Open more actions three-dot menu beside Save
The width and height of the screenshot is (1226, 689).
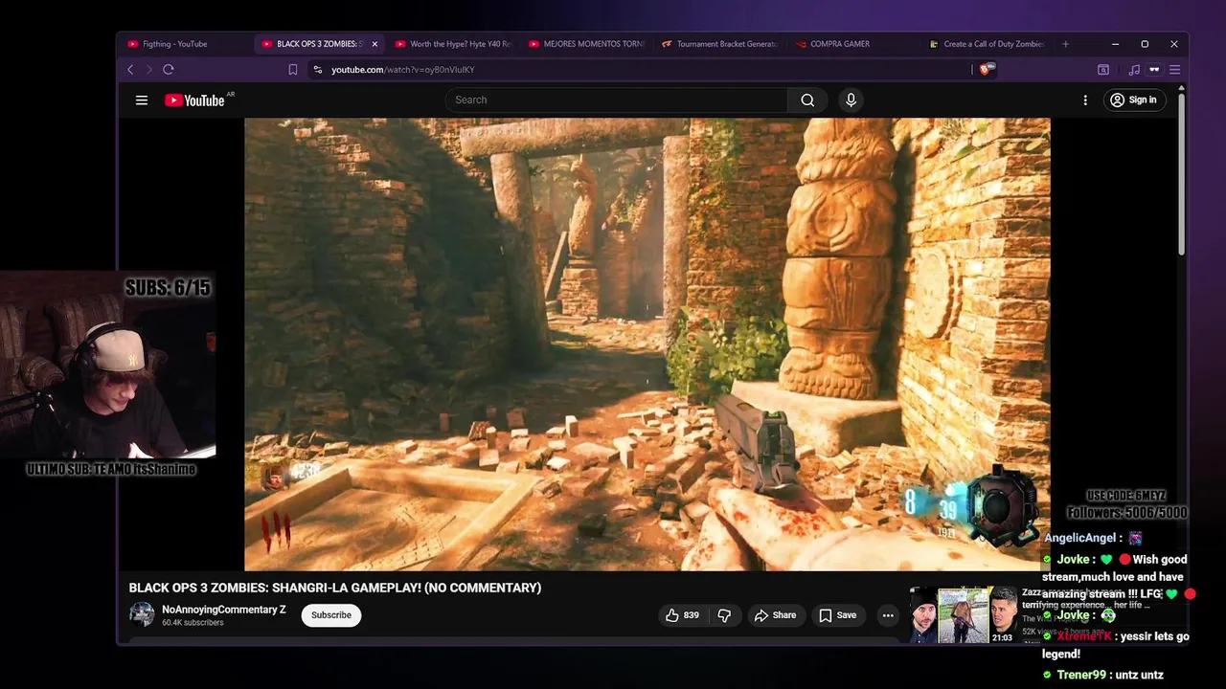pos(888,615)
